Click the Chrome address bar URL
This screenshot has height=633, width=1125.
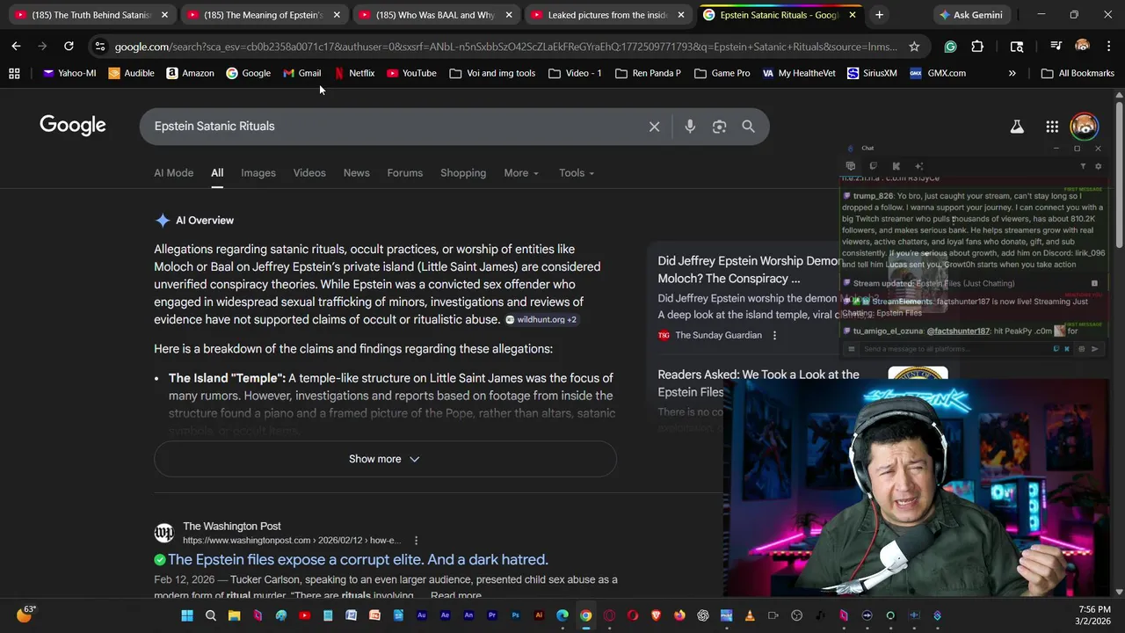[505, 47]
